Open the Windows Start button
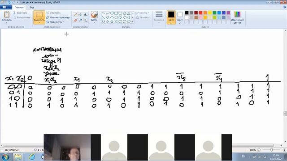The width and height of the screenshot is (287, 161). pyautogui.click(x=5, y=157)
